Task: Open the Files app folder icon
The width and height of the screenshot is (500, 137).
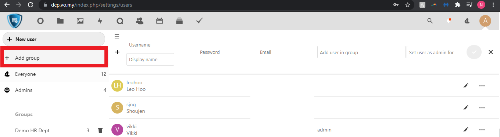Action: (x=60, y=21)
